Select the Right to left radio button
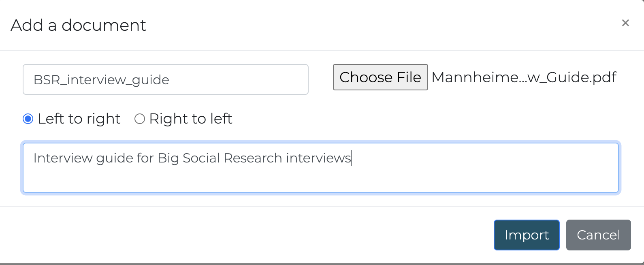Image resolution: width=644 pixels, height=265 pixels. pos(139,119)
